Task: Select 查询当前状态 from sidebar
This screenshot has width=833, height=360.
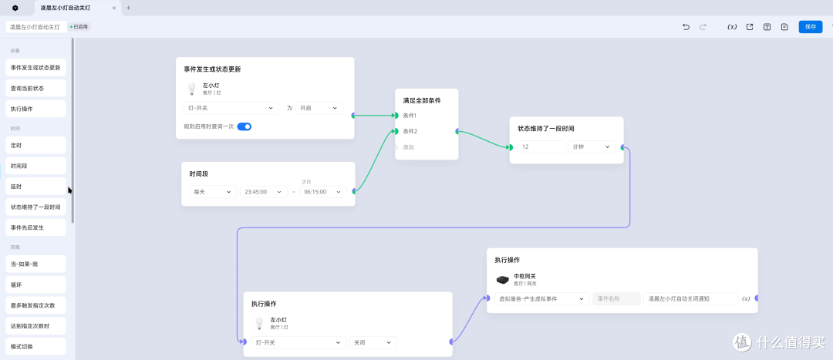Action: pyautogui.click(x=35, y=88)
